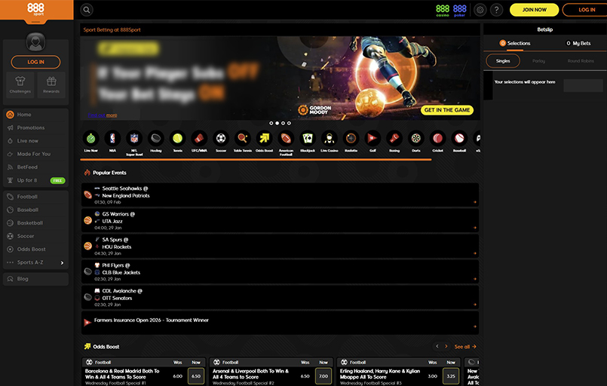Open Promotions in sidebar

35,127
